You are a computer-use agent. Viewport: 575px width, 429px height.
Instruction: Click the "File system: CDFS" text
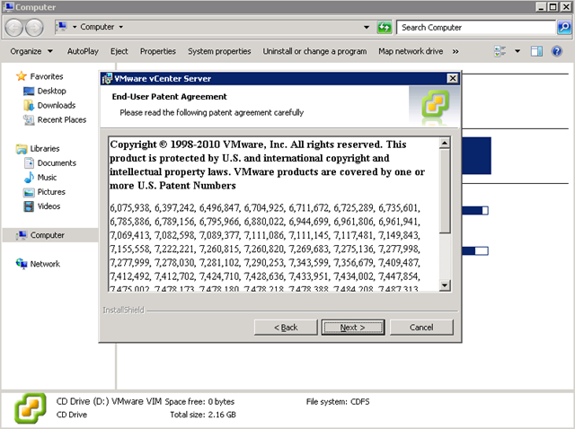click(338, 402)
